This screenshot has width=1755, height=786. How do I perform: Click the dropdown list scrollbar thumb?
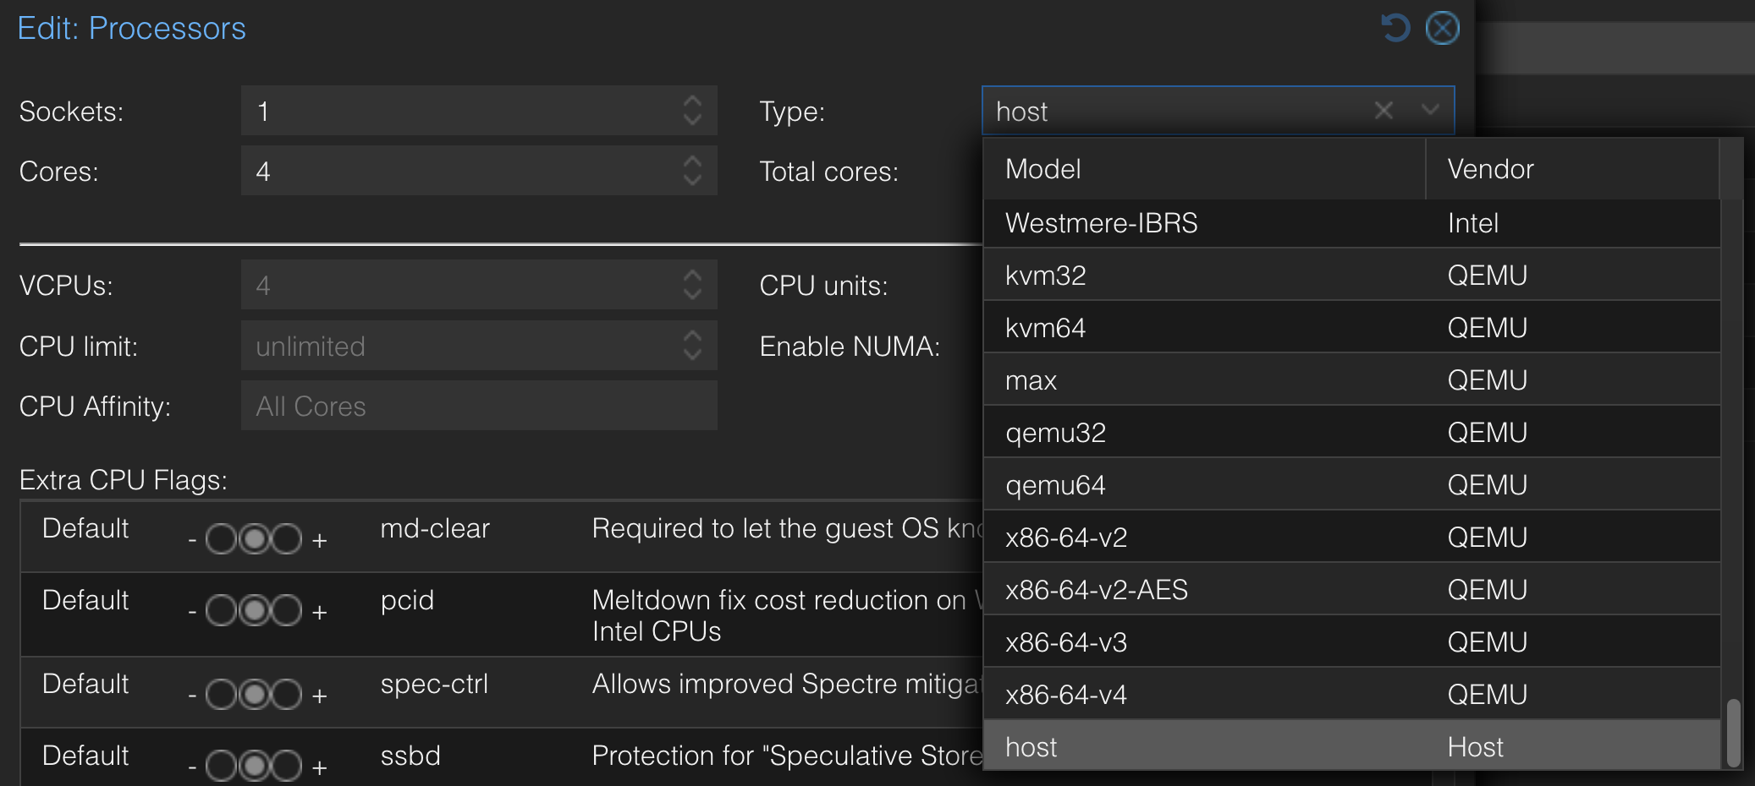point(1733,732)
